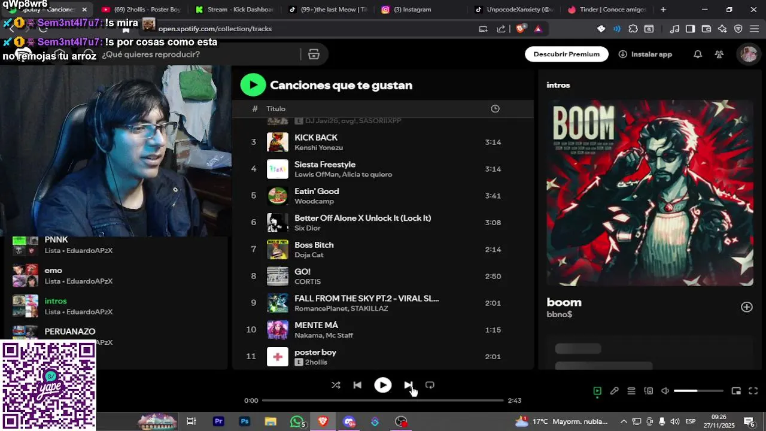
Task: Open artist Woodcamp link
Action: [x=314, y=201]
